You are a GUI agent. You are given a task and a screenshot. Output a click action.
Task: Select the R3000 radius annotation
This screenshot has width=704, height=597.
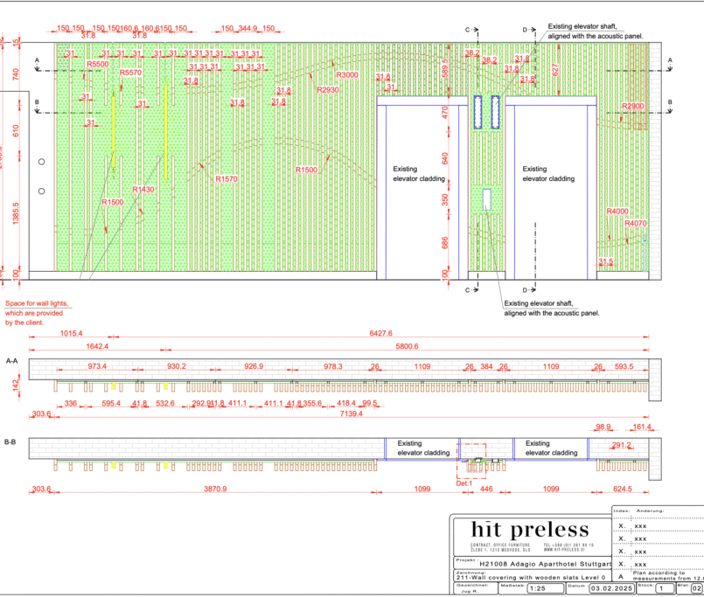tap(347, 75)
